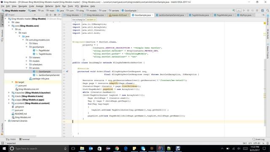Image resolution: width=270 pixels, height=152 pixels.
Task: Open Project Structure from toolbar
Action: pyautogui.click(x=262, y=11)
